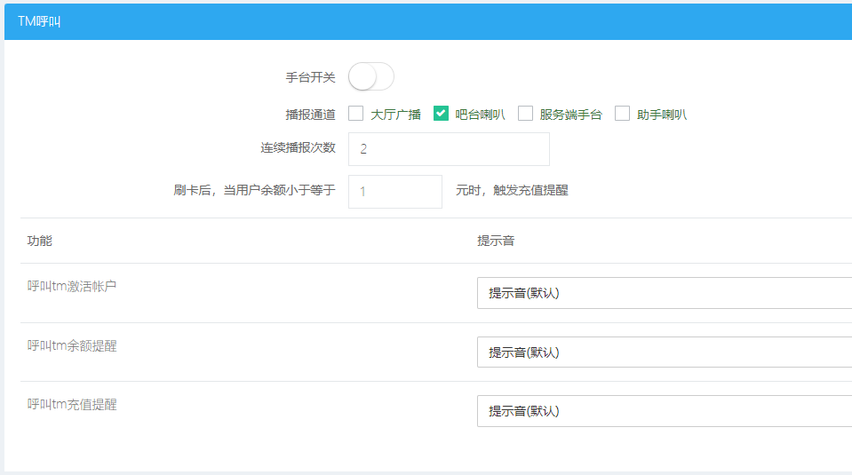Viewport: 852px width, 475px height.
Task: Check the 服务端手台 checkbox
Action: (x=525, y=114)
